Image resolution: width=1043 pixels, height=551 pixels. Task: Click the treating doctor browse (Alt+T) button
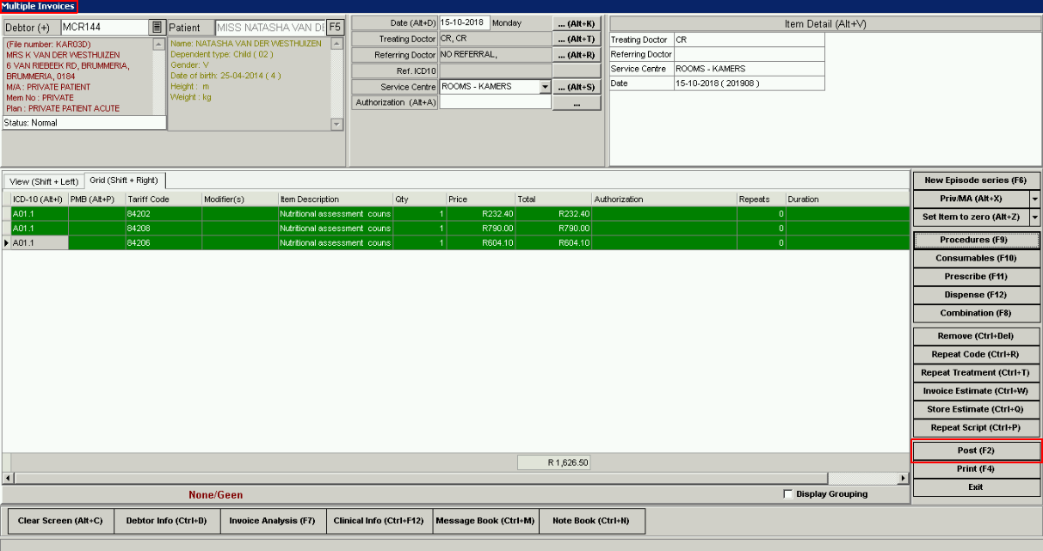pos(576,39)
